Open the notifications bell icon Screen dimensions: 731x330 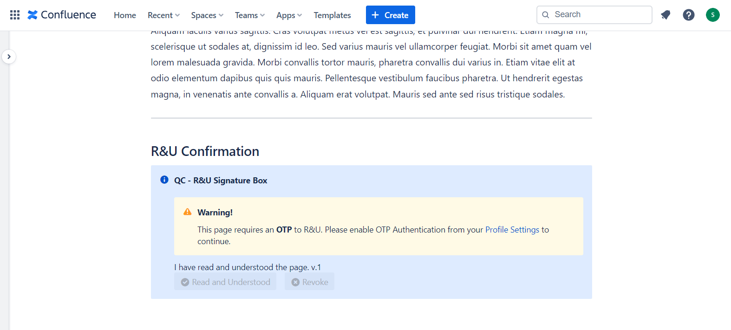[x=666, y=15]
